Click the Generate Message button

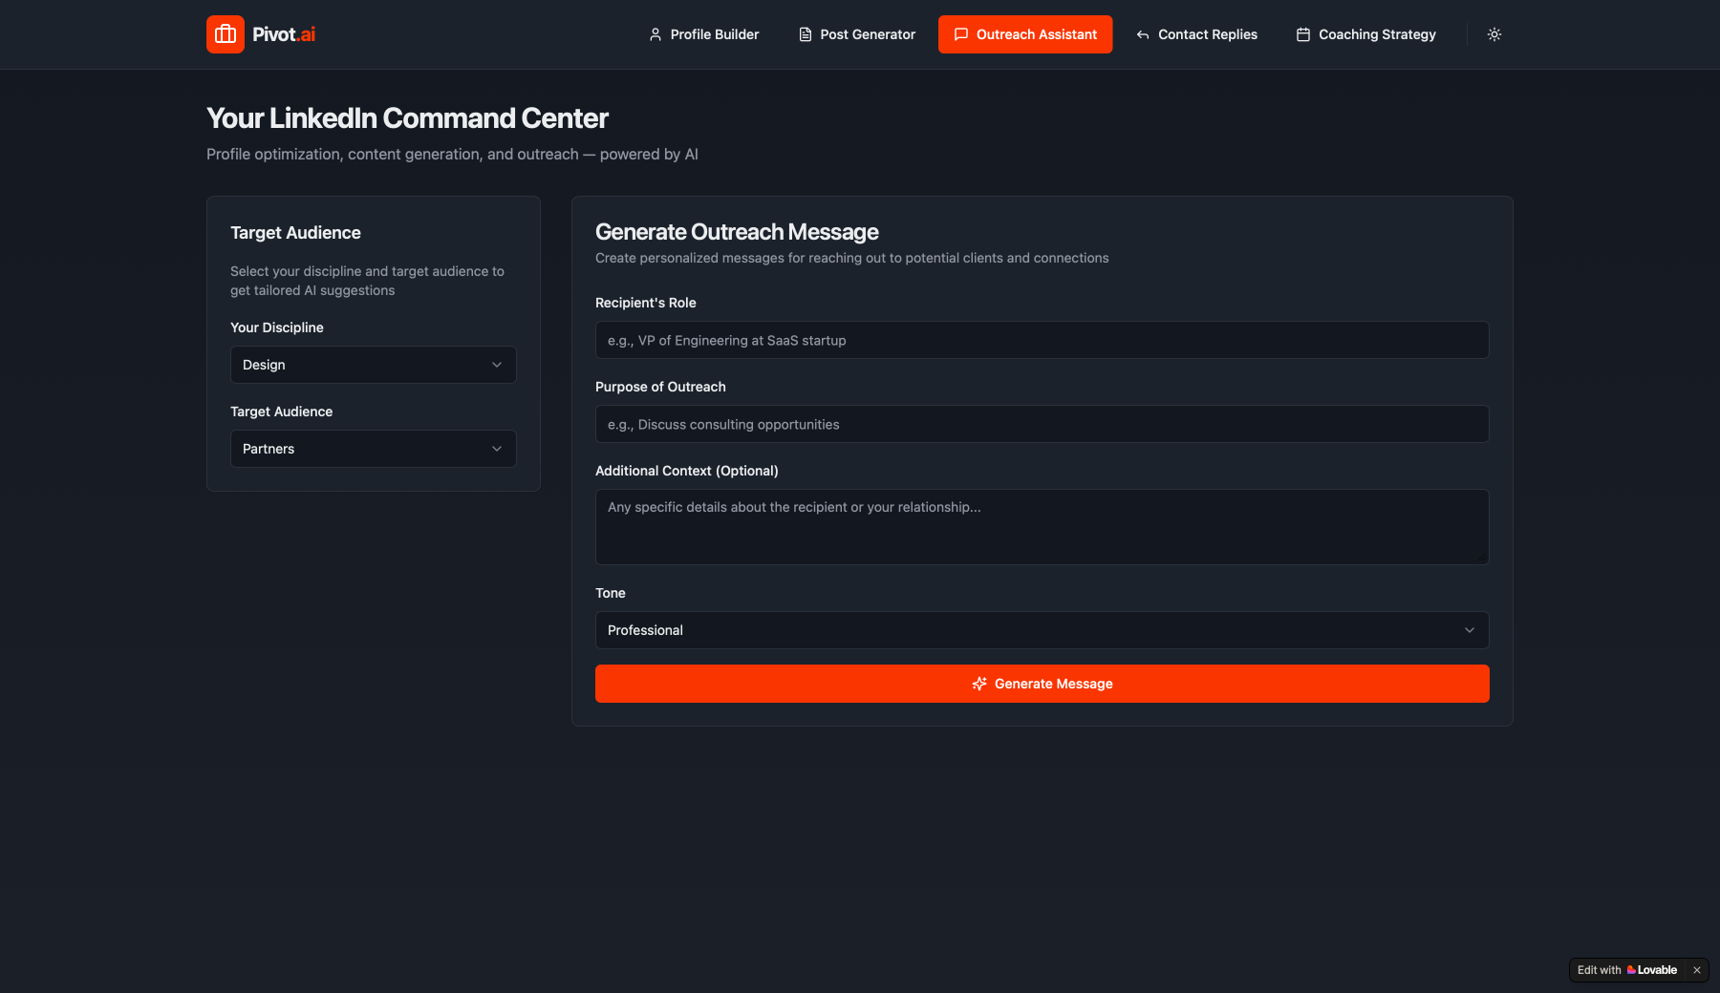click(x=1042, y=684)
